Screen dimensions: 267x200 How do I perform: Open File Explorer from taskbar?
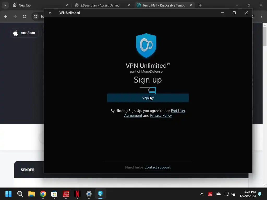tap(32, 194)
